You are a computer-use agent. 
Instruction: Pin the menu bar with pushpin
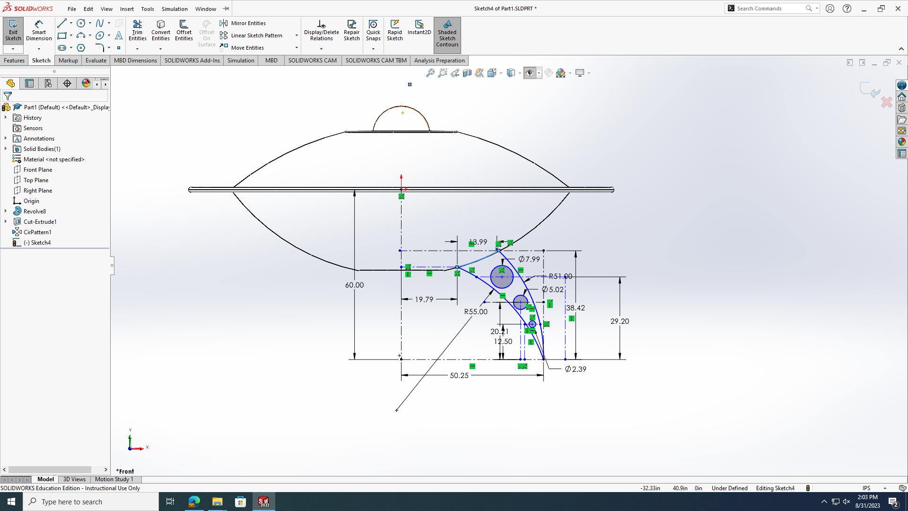[226, 9]
